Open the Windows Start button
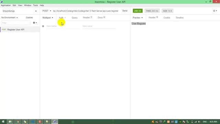 3,122
